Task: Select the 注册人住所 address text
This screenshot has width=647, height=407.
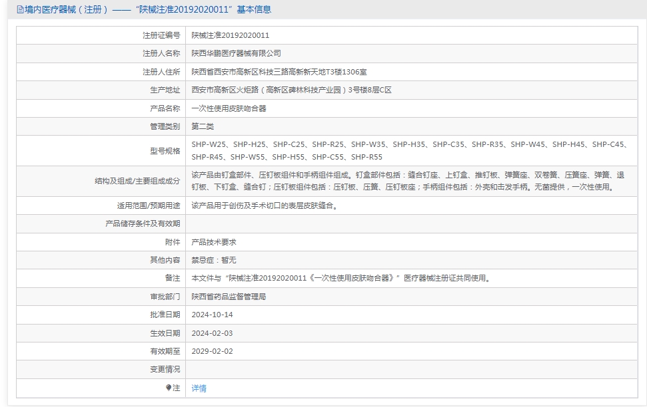Action: click(x=279, y=72)
